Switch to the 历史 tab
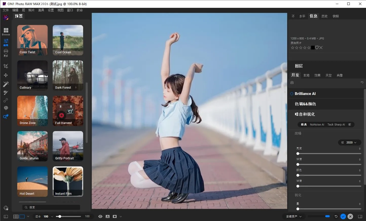 (x=324, y=16)
